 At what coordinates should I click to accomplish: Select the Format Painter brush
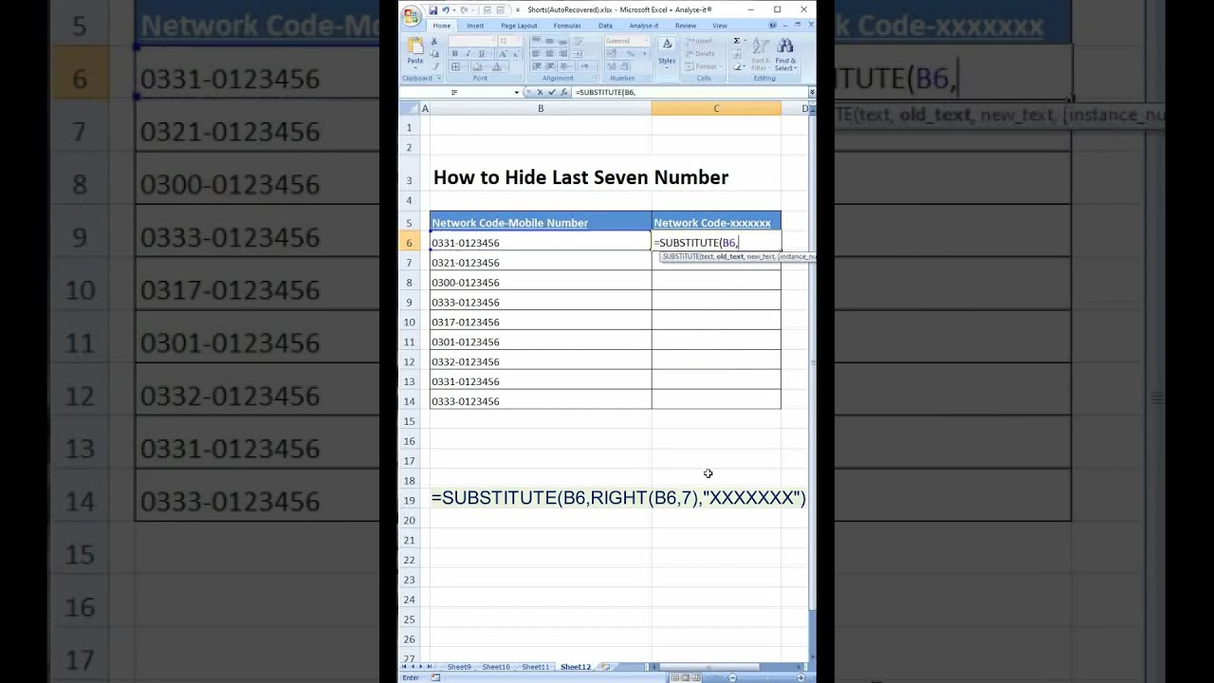(434, 66)
